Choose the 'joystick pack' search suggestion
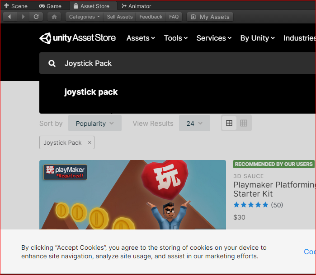316x275 pixels. 91,92
